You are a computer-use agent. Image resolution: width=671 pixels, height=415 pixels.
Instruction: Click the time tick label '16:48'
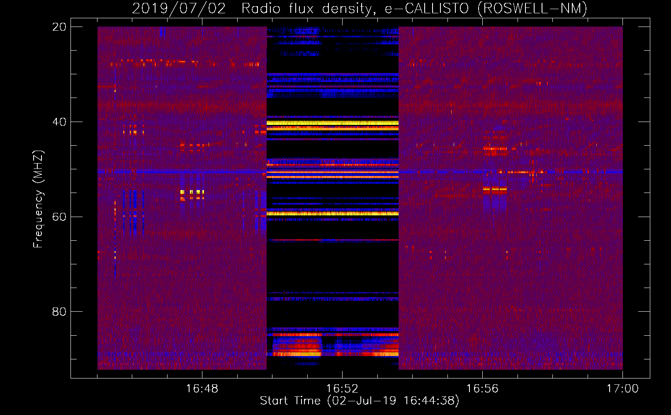pos(202,389)
